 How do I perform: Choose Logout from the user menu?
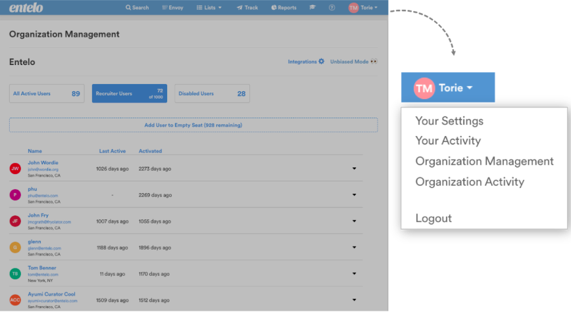pyautogui.click(x=434, y=218)
